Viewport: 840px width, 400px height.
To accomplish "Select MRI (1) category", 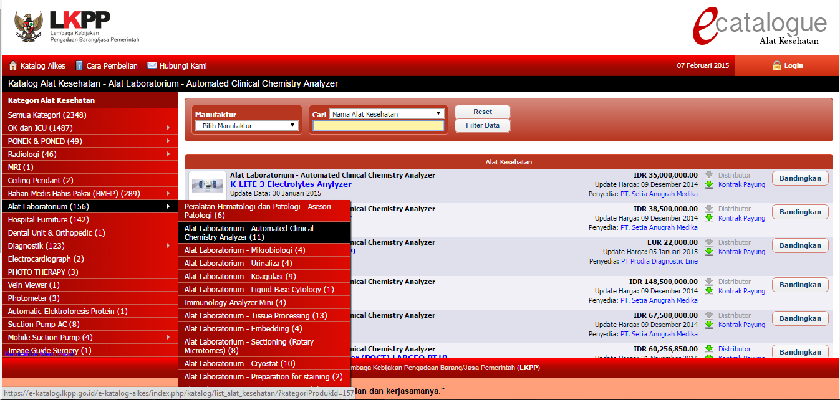I will click(90, 167).
